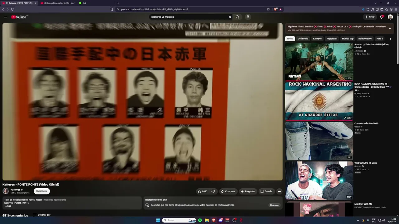399x224 pixels.
Task: Open Discord from the taskbar
Action: coord(220,220)
